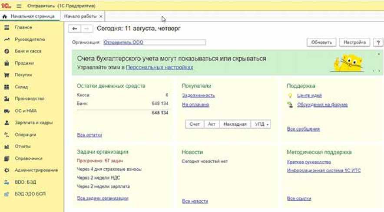384x212 pixels.
Task: Click the Банк и касса coin icon
Action: click(x=7, y=51)
